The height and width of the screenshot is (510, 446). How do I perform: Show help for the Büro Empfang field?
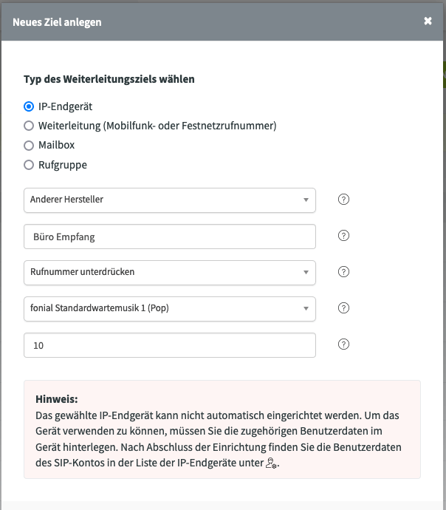point(343,236)
